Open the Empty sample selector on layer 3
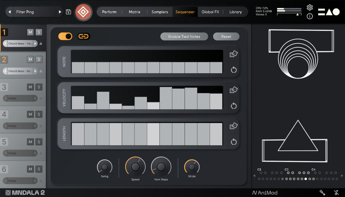The height and width of the screenshot is (197, 345). click(x=20, y=98)
